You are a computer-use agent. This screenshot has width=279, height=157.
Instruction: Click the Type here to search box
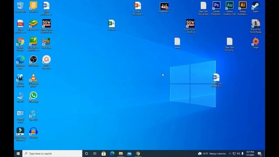[x=52, y=154]
